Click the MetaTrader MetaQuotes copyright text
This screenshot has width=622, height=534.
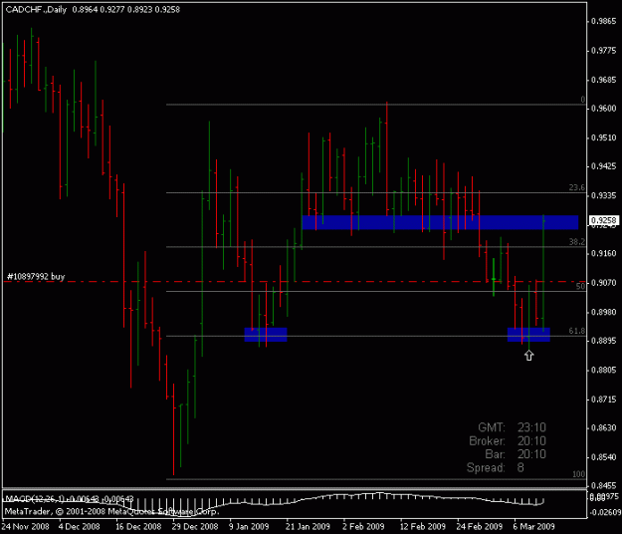(x=111, y=511)
